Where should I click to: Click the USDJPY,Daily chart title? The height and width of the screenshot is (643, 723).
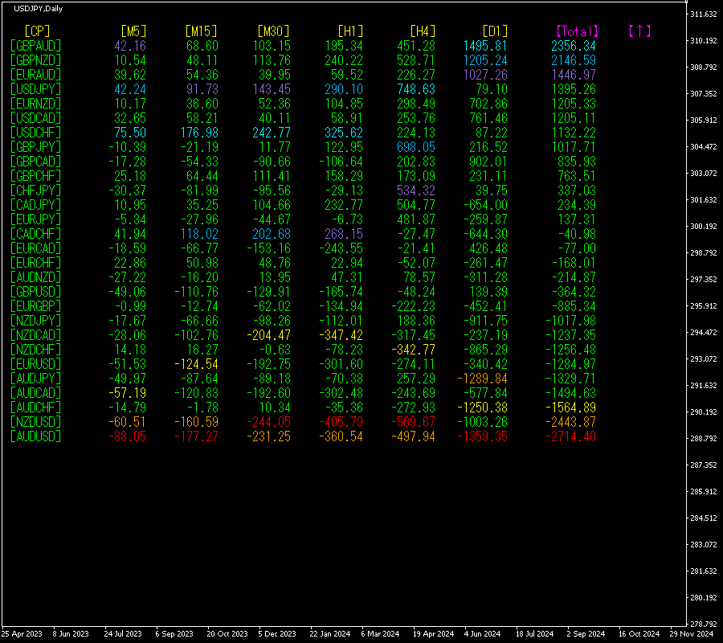38,8
